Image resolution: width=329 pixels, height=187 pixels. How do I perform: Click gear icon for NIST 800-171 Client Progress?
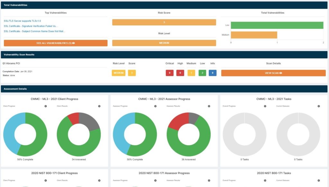tap(46, 181)
